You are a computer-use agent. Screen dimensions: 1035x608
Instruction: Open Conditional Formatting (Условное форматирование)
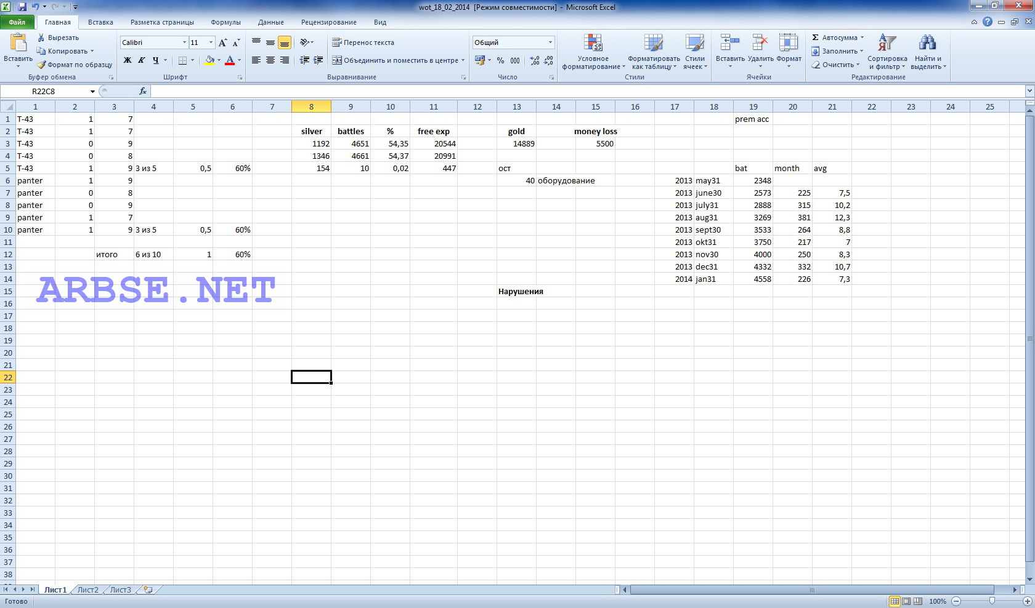click(593, 52)
